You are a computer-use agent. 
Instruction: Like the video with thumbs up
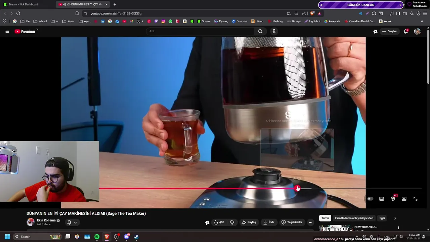[x=219, y=223]
